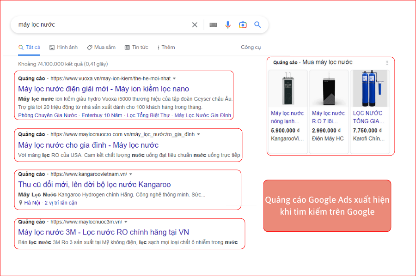Click the Khoảng 74.100.000 kết quả text
This screenshot has height=277, width=416.
click(x=63, y=64)
